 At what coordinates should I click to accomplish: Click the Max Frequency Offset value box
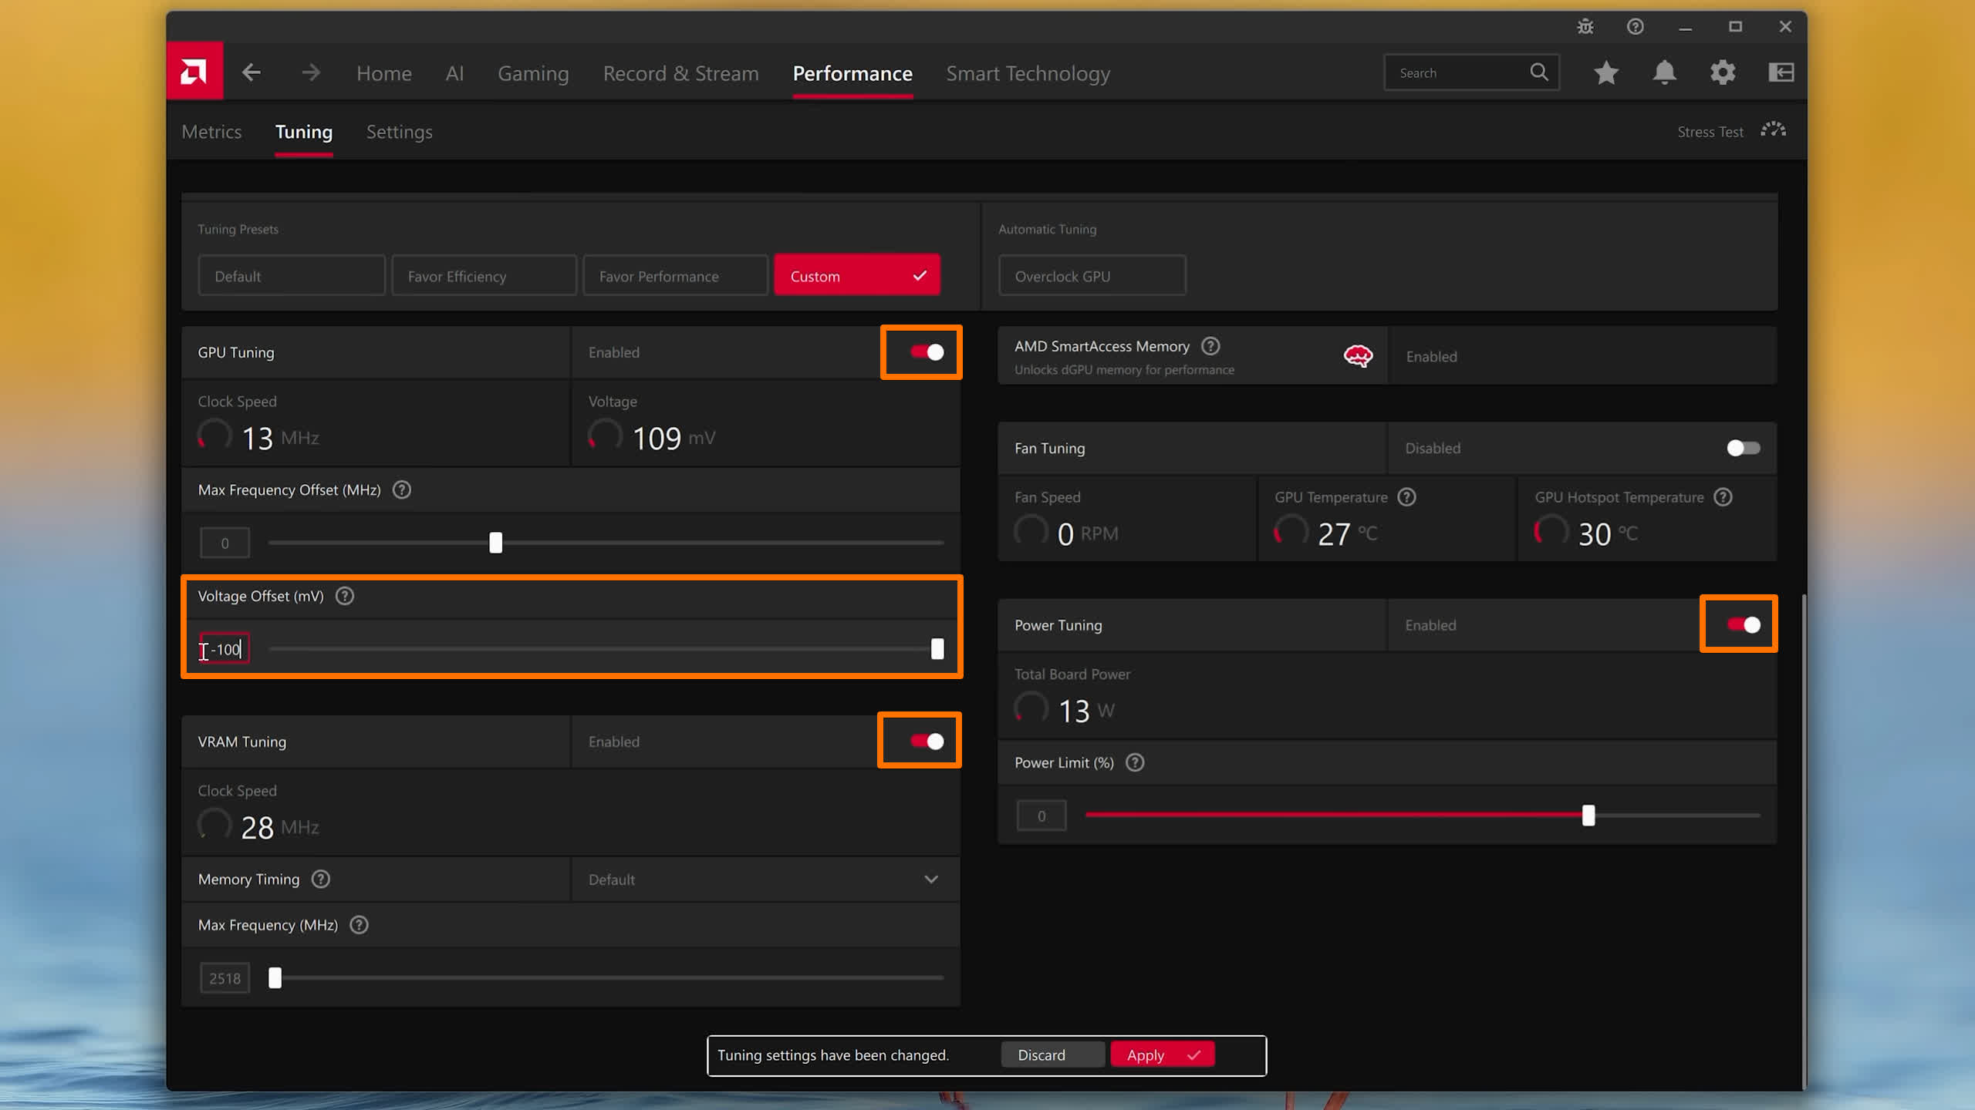pyautogui.click(x=225, y=543)
